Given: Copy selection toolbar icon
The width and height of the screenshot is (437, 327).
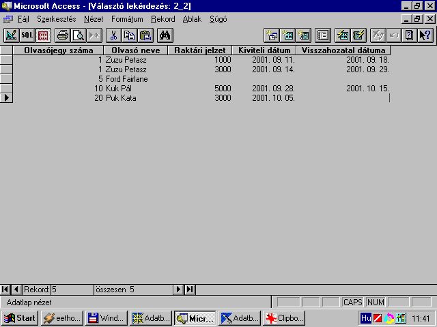Looking at the screenshot, I should point(130,35).
